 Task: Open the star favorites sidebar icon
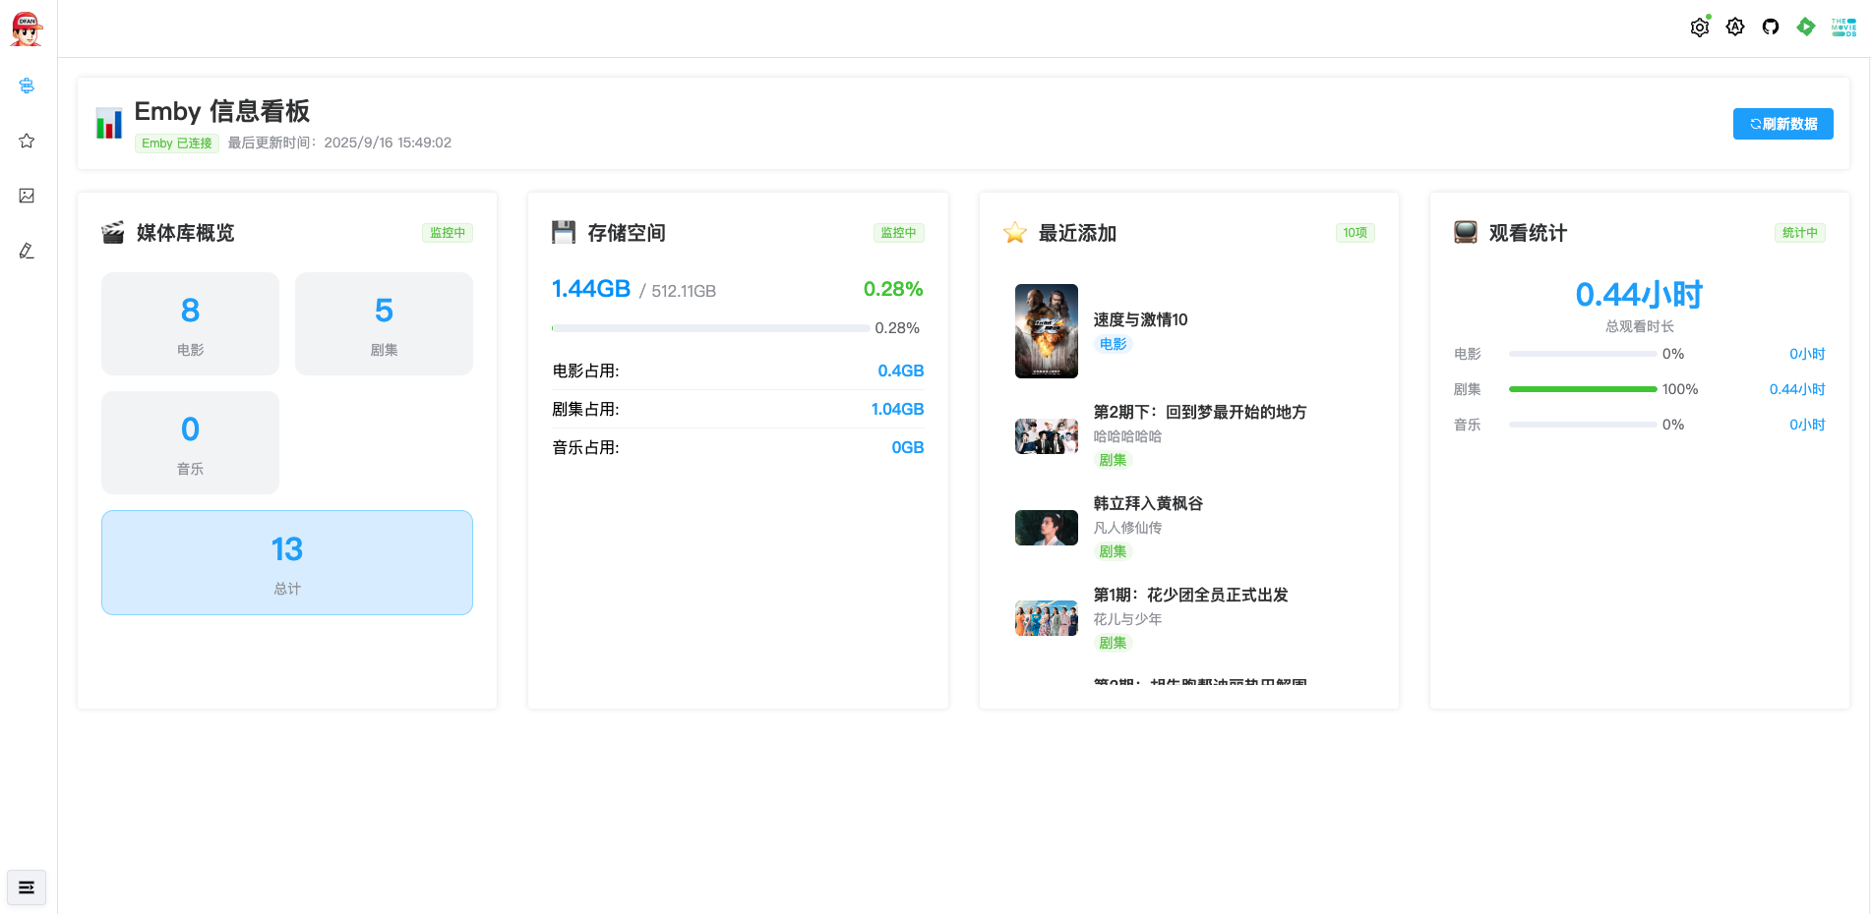coord(27,141)
